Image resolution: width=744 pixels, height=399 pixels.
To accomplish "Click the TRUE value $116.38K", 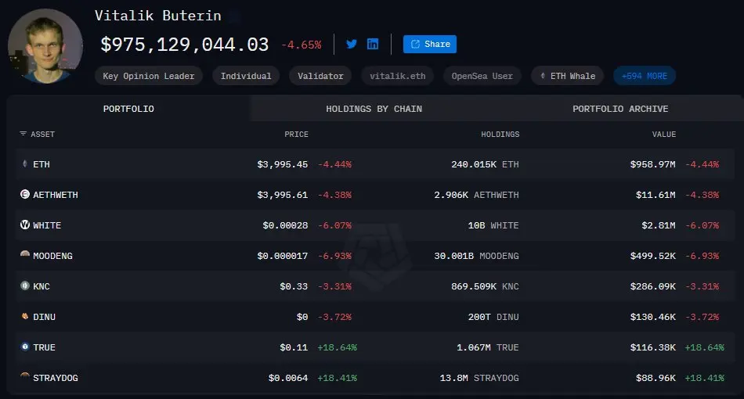I will tap(653, 347).
